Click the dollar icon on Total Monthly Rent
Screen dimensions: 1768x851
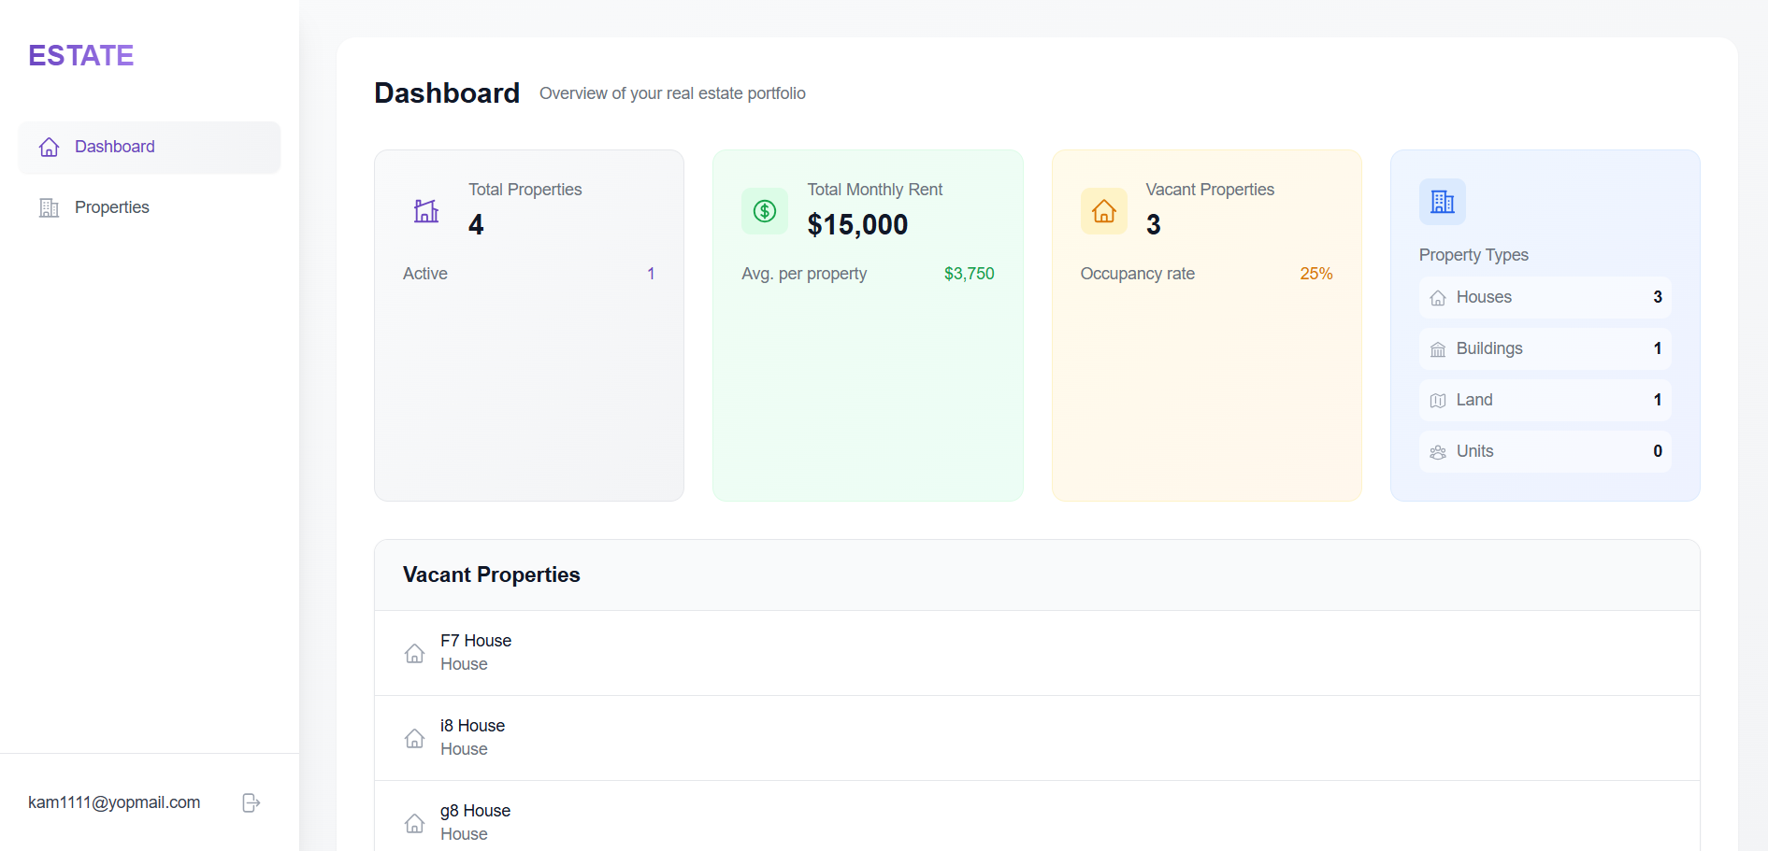click(x=765, y=211)
